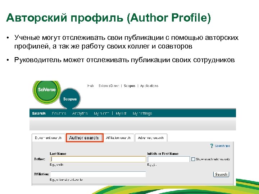Image resolution: width=259 pixels, height=194 pixels.
Task: Click the SciVerse green logo
Action: [x=46, y=92]
